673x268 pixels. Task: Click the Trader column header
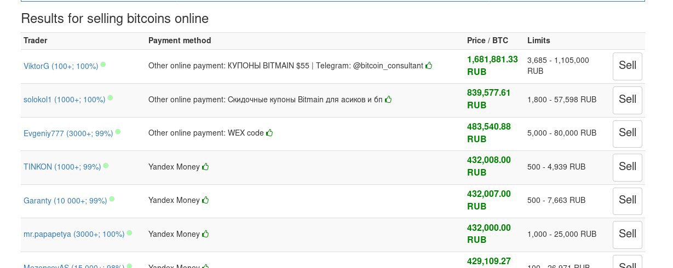pos(36,40)
